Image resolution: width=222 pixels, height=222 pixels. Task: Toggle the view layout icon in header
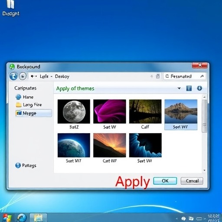pos(189,88)
